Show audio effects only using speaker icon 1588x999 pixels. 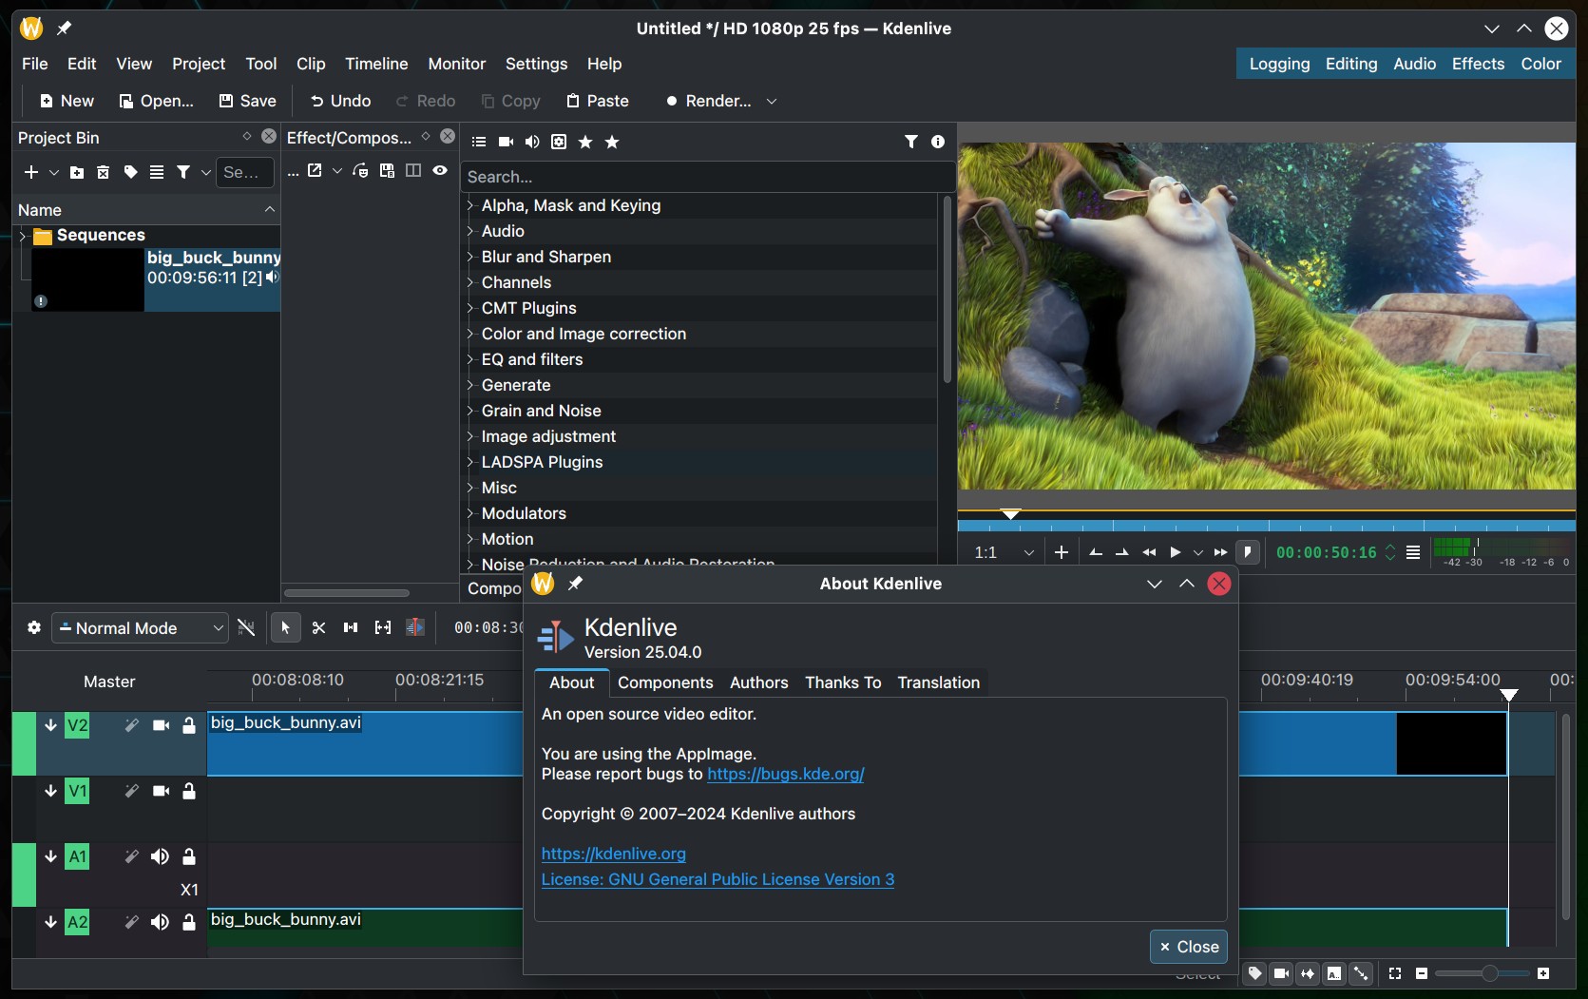point(532,142)
